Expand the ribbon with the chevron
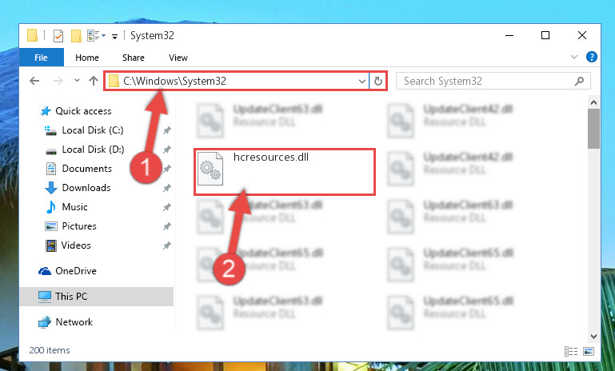This screenshot has width=615, height=371. (x=574, y=57)
